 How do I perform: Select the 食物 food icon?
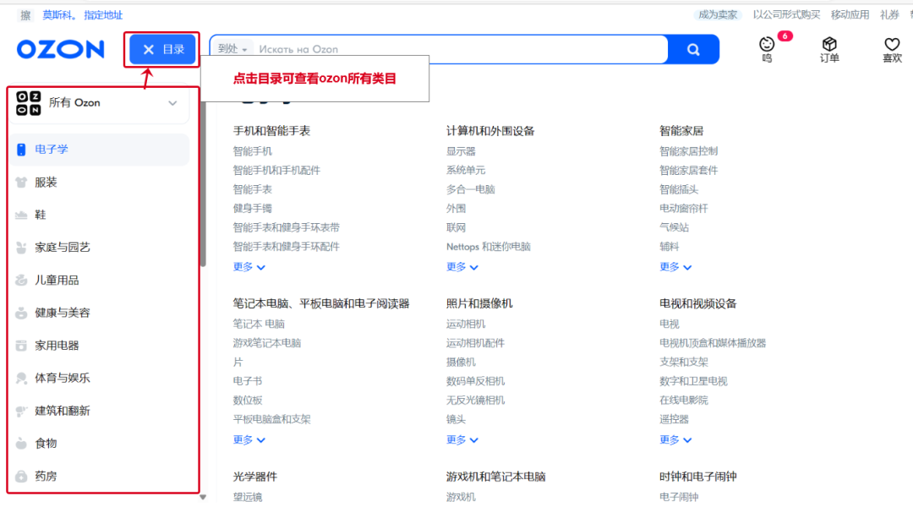pyautogui.click(x=21, y=444)
